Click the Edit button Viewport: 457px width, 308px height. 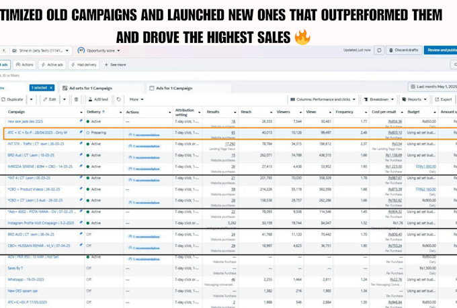(x=50, y=99)
